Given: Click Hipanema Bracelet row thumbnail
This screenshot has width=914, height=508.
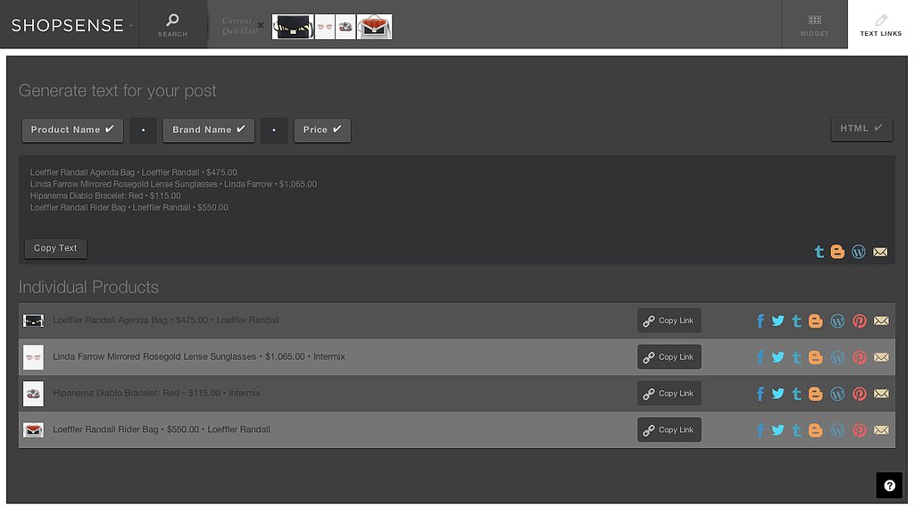Looking at the screenshot, I should [x=33, y=394].
